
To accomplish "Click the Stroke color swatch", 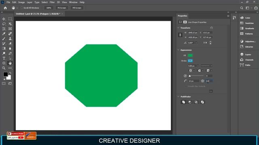I will (x=190, y=61).
